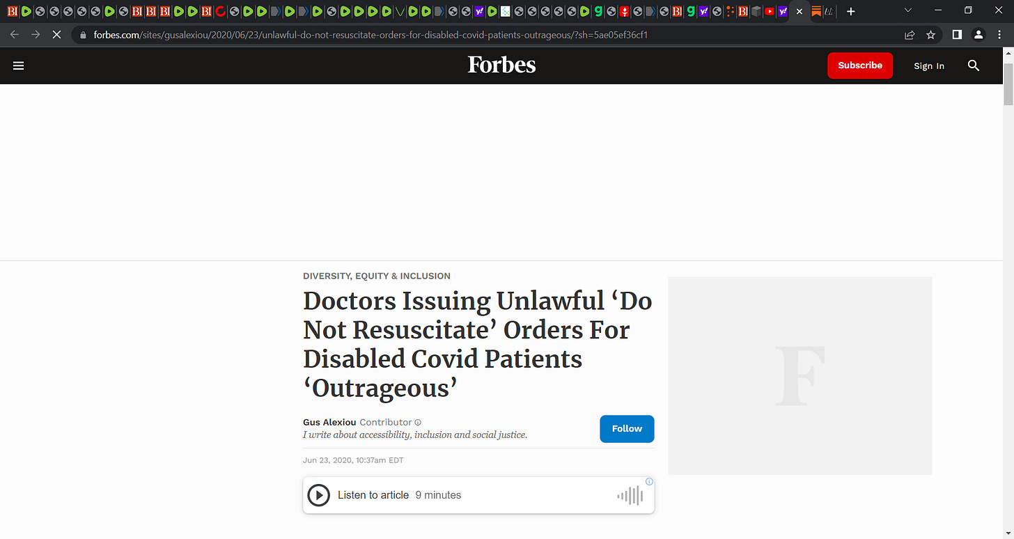Click the ad info icon on audio player
The height and width of the screenshot is (539, 1014).
[x=649, y=481]
